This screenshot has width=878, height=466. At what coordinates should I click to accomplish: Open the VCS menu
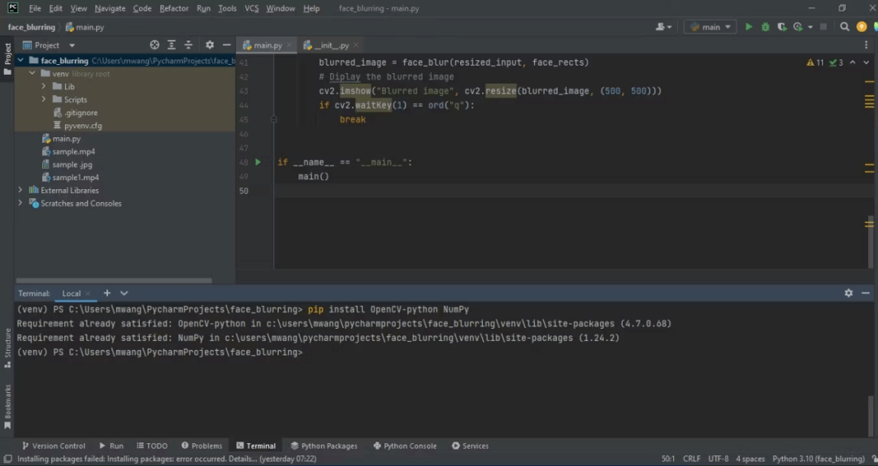click(x=251, y=8)
